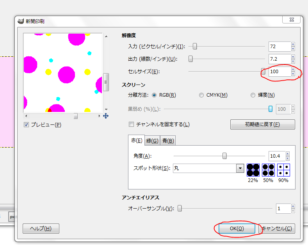308x245 pixels.
Task: Decrease オーバーサンプル with down stepper
Action: (293, 211)
